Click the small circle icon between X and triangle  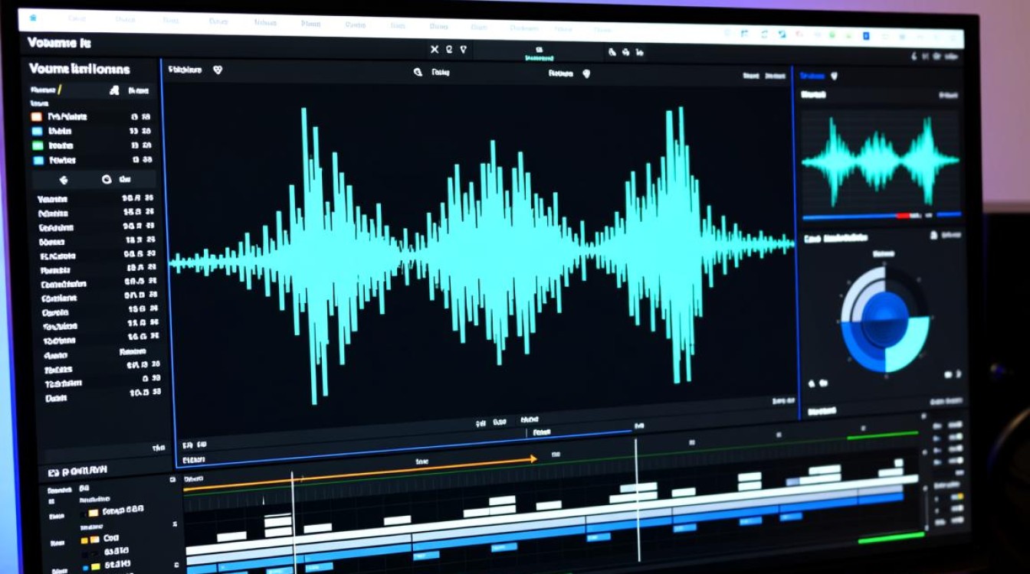(449, 50)
